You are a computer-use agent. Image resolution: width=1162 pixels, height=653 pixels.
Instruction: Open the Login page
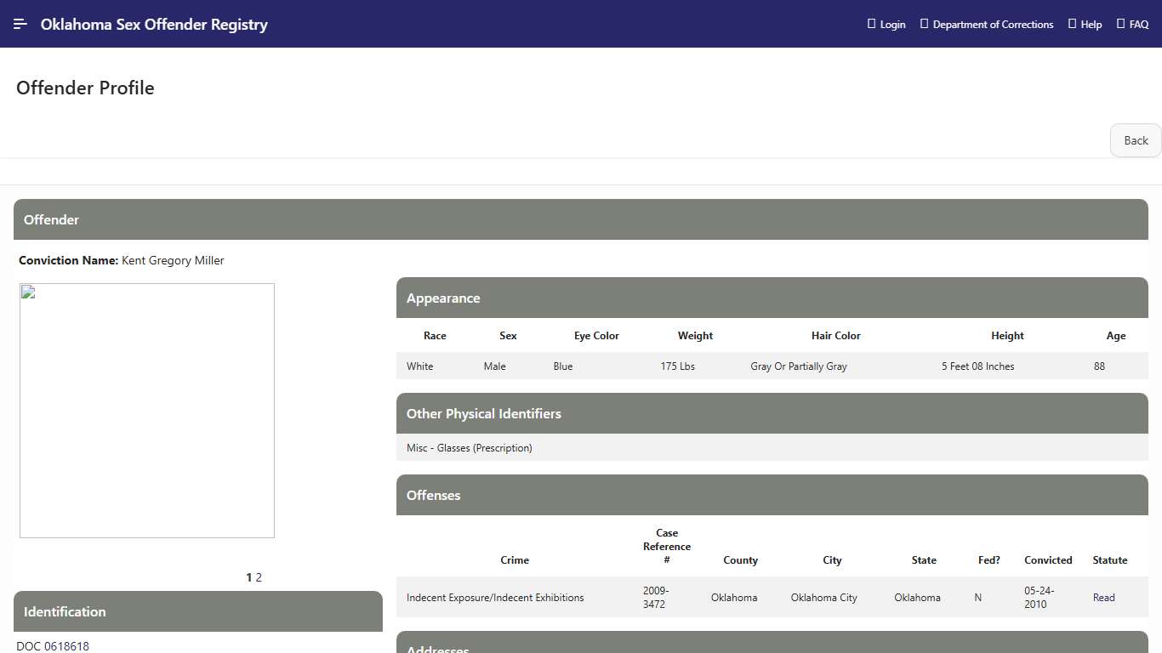pos(886,25)
